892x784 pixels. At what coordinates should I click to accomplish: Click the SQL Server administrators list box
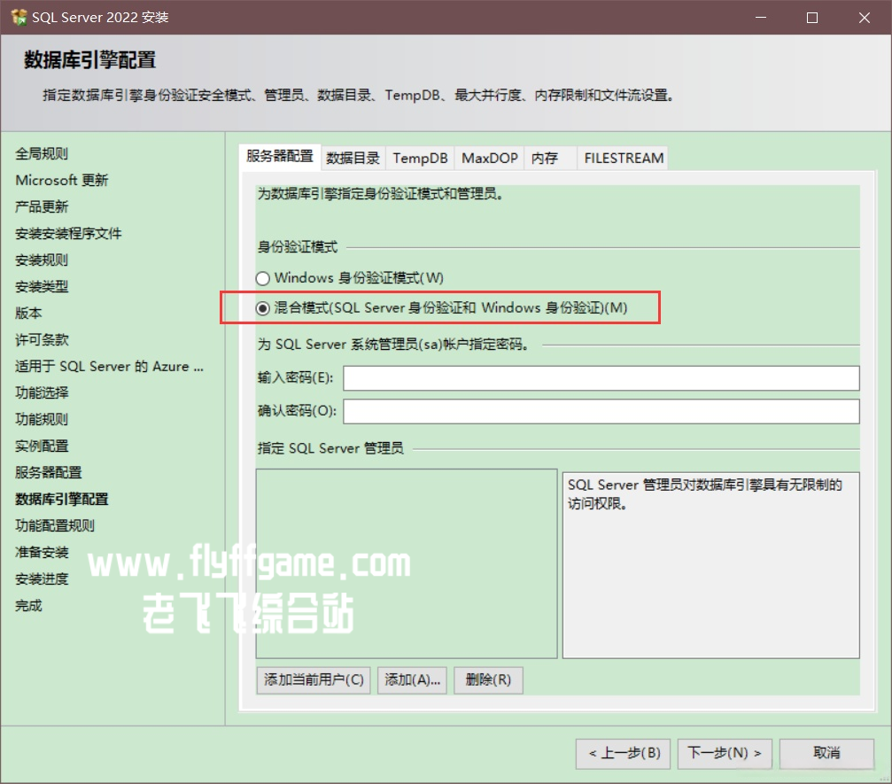tap(407, 563)
